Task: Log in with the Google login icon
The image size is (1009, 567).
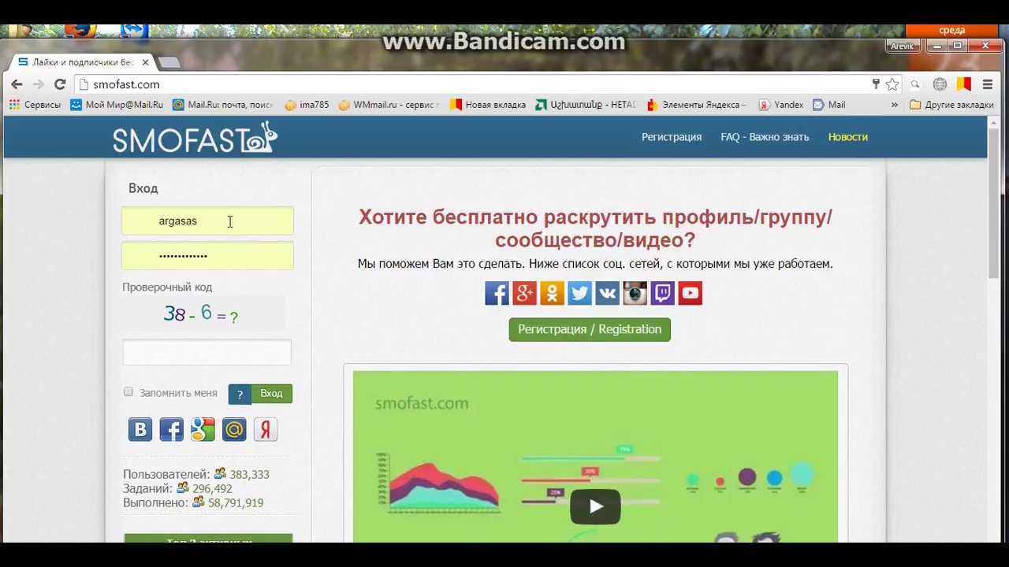Action: click(x=203, y=429)
